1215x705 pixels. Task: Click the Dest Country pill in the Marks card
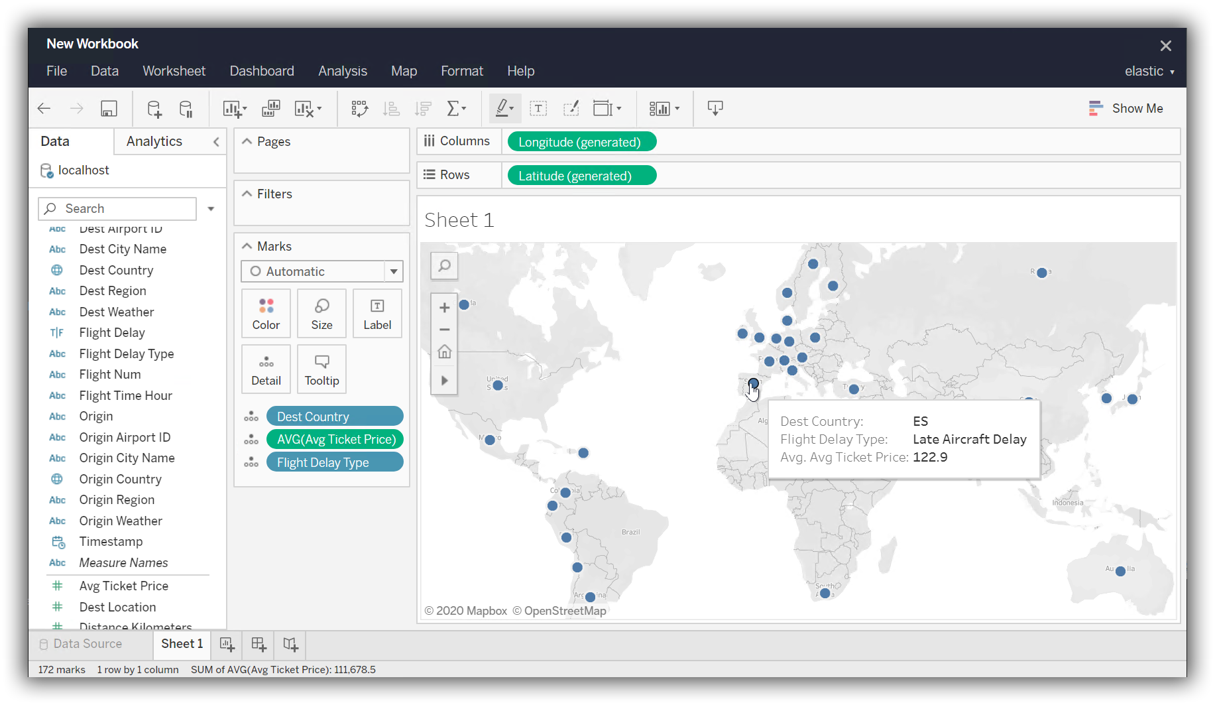pos(335,416)
